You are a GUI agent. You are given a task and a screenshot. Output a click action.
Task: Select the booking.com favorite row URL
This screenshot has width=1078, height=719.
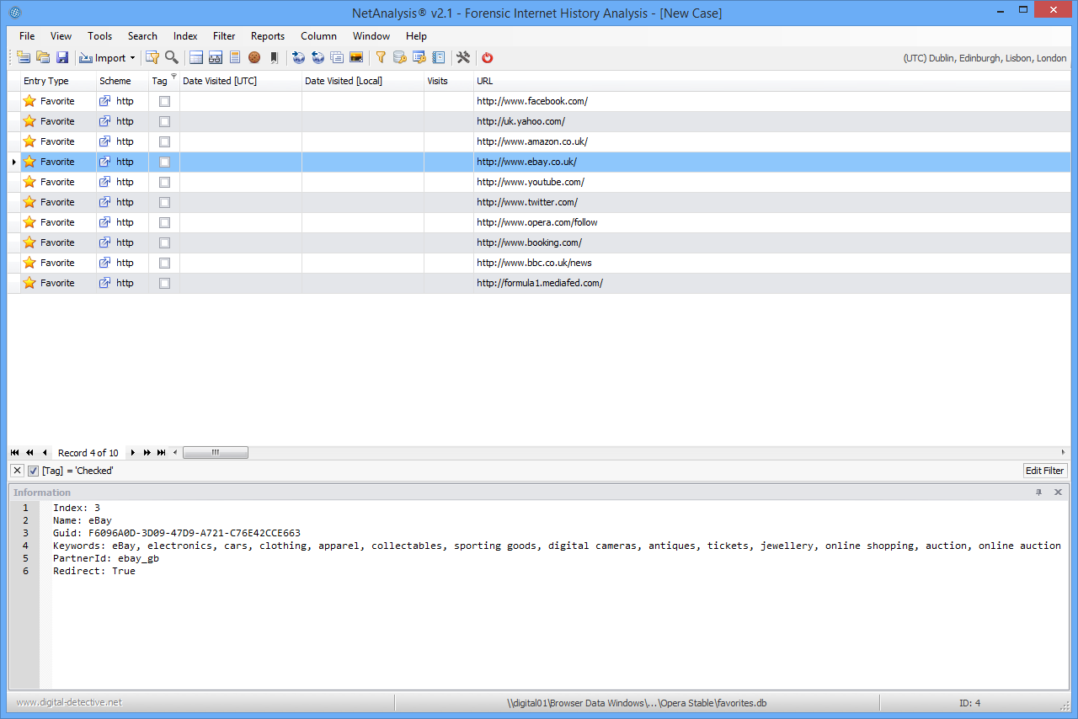coord(529,242)
